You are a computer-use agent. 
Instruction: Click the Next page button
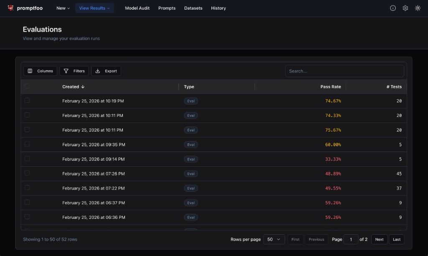379,239
